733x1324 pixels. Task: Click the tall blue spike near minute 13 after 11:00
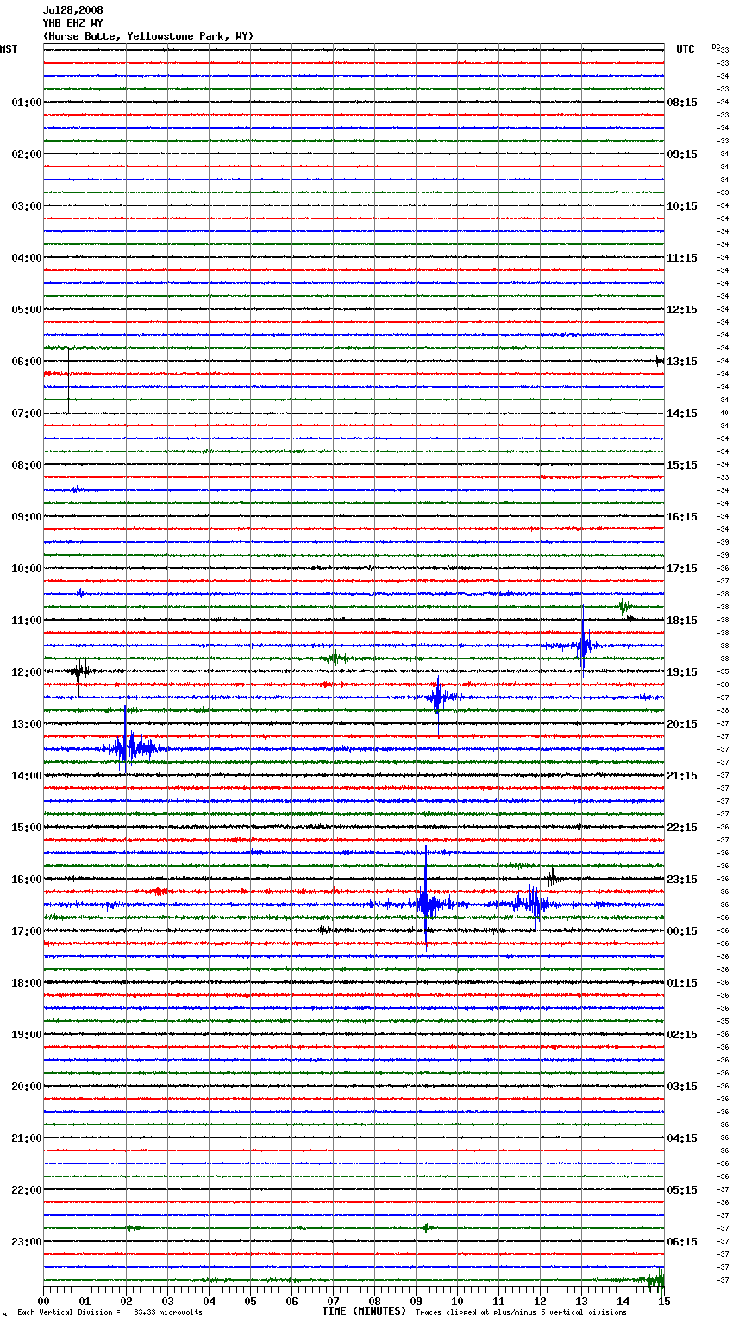(x=582, y=643)
